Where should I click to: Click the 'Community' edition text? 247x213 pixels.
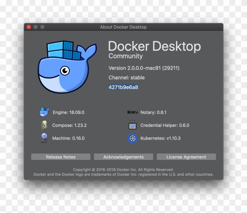[126, 56]
